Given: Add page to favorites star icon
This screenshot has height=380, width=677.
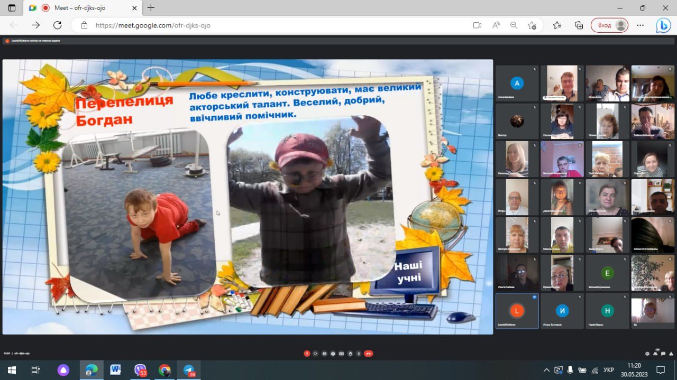Looking at the screenshot, I should [x=532, y=25].
